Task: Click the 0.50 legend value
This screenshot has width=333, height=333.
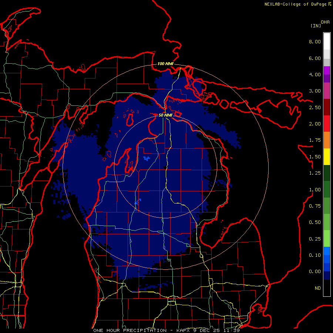Action: click(x=315, y=222)
